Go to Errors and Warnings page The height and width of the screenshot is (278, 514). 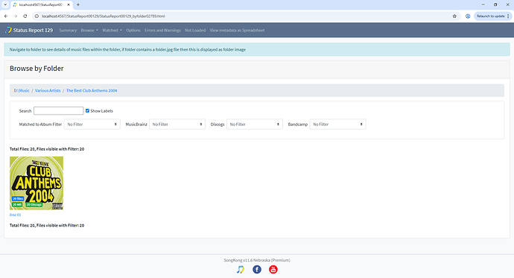162,30
